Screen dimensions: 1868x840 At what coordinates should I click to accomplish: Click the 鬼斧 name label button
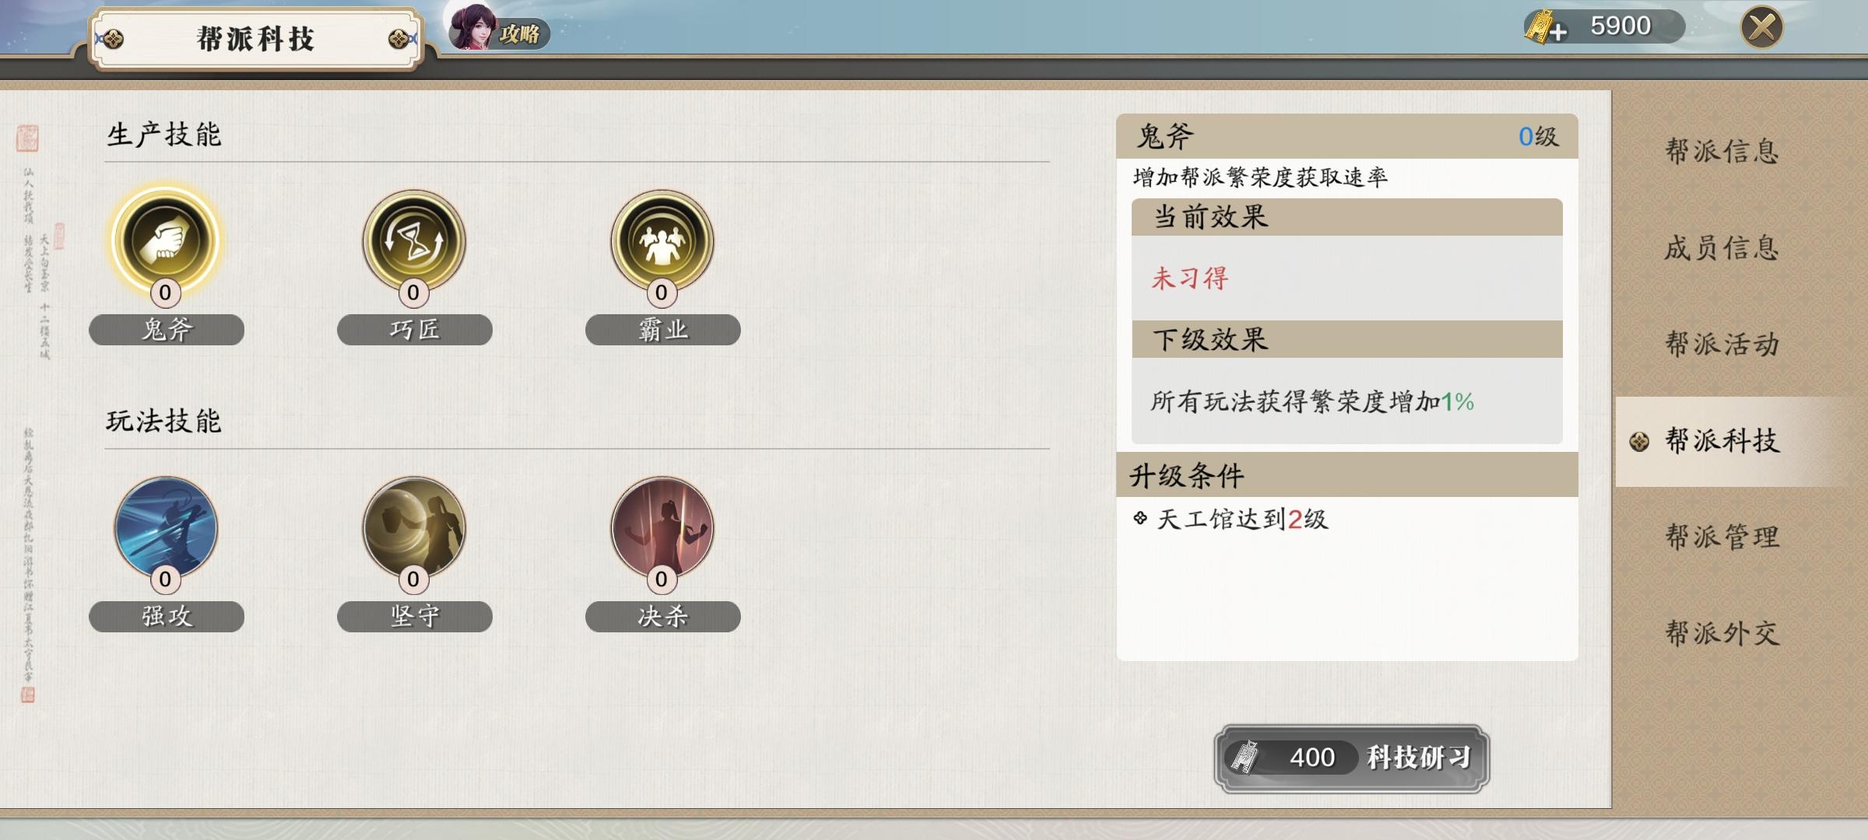(x=167, y=330)
